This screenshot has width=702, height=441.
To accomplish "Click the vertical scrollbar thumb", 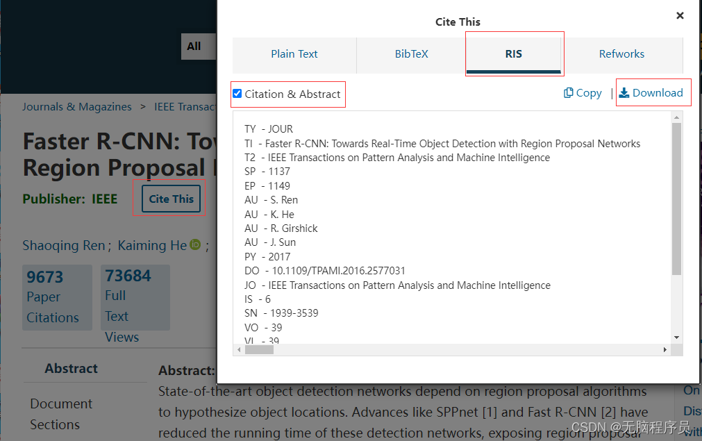I will [x=676, y=199].
